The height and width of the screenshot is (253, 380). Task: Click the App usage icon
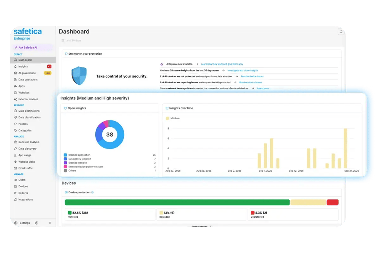coord(16,155)
